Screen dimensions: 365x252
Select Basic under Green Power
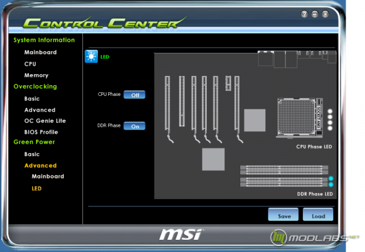(x=32, y=154)
